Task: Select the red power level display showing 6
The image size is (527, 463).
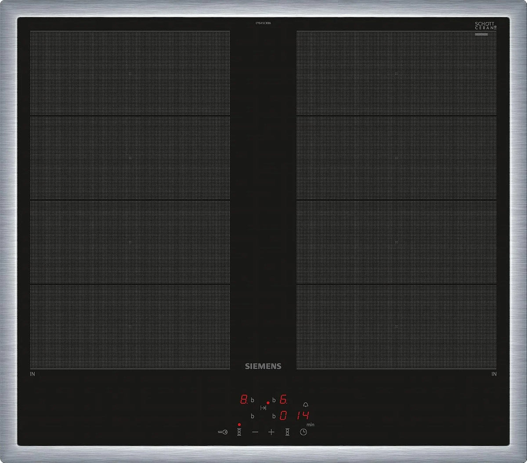Action: 284,400
